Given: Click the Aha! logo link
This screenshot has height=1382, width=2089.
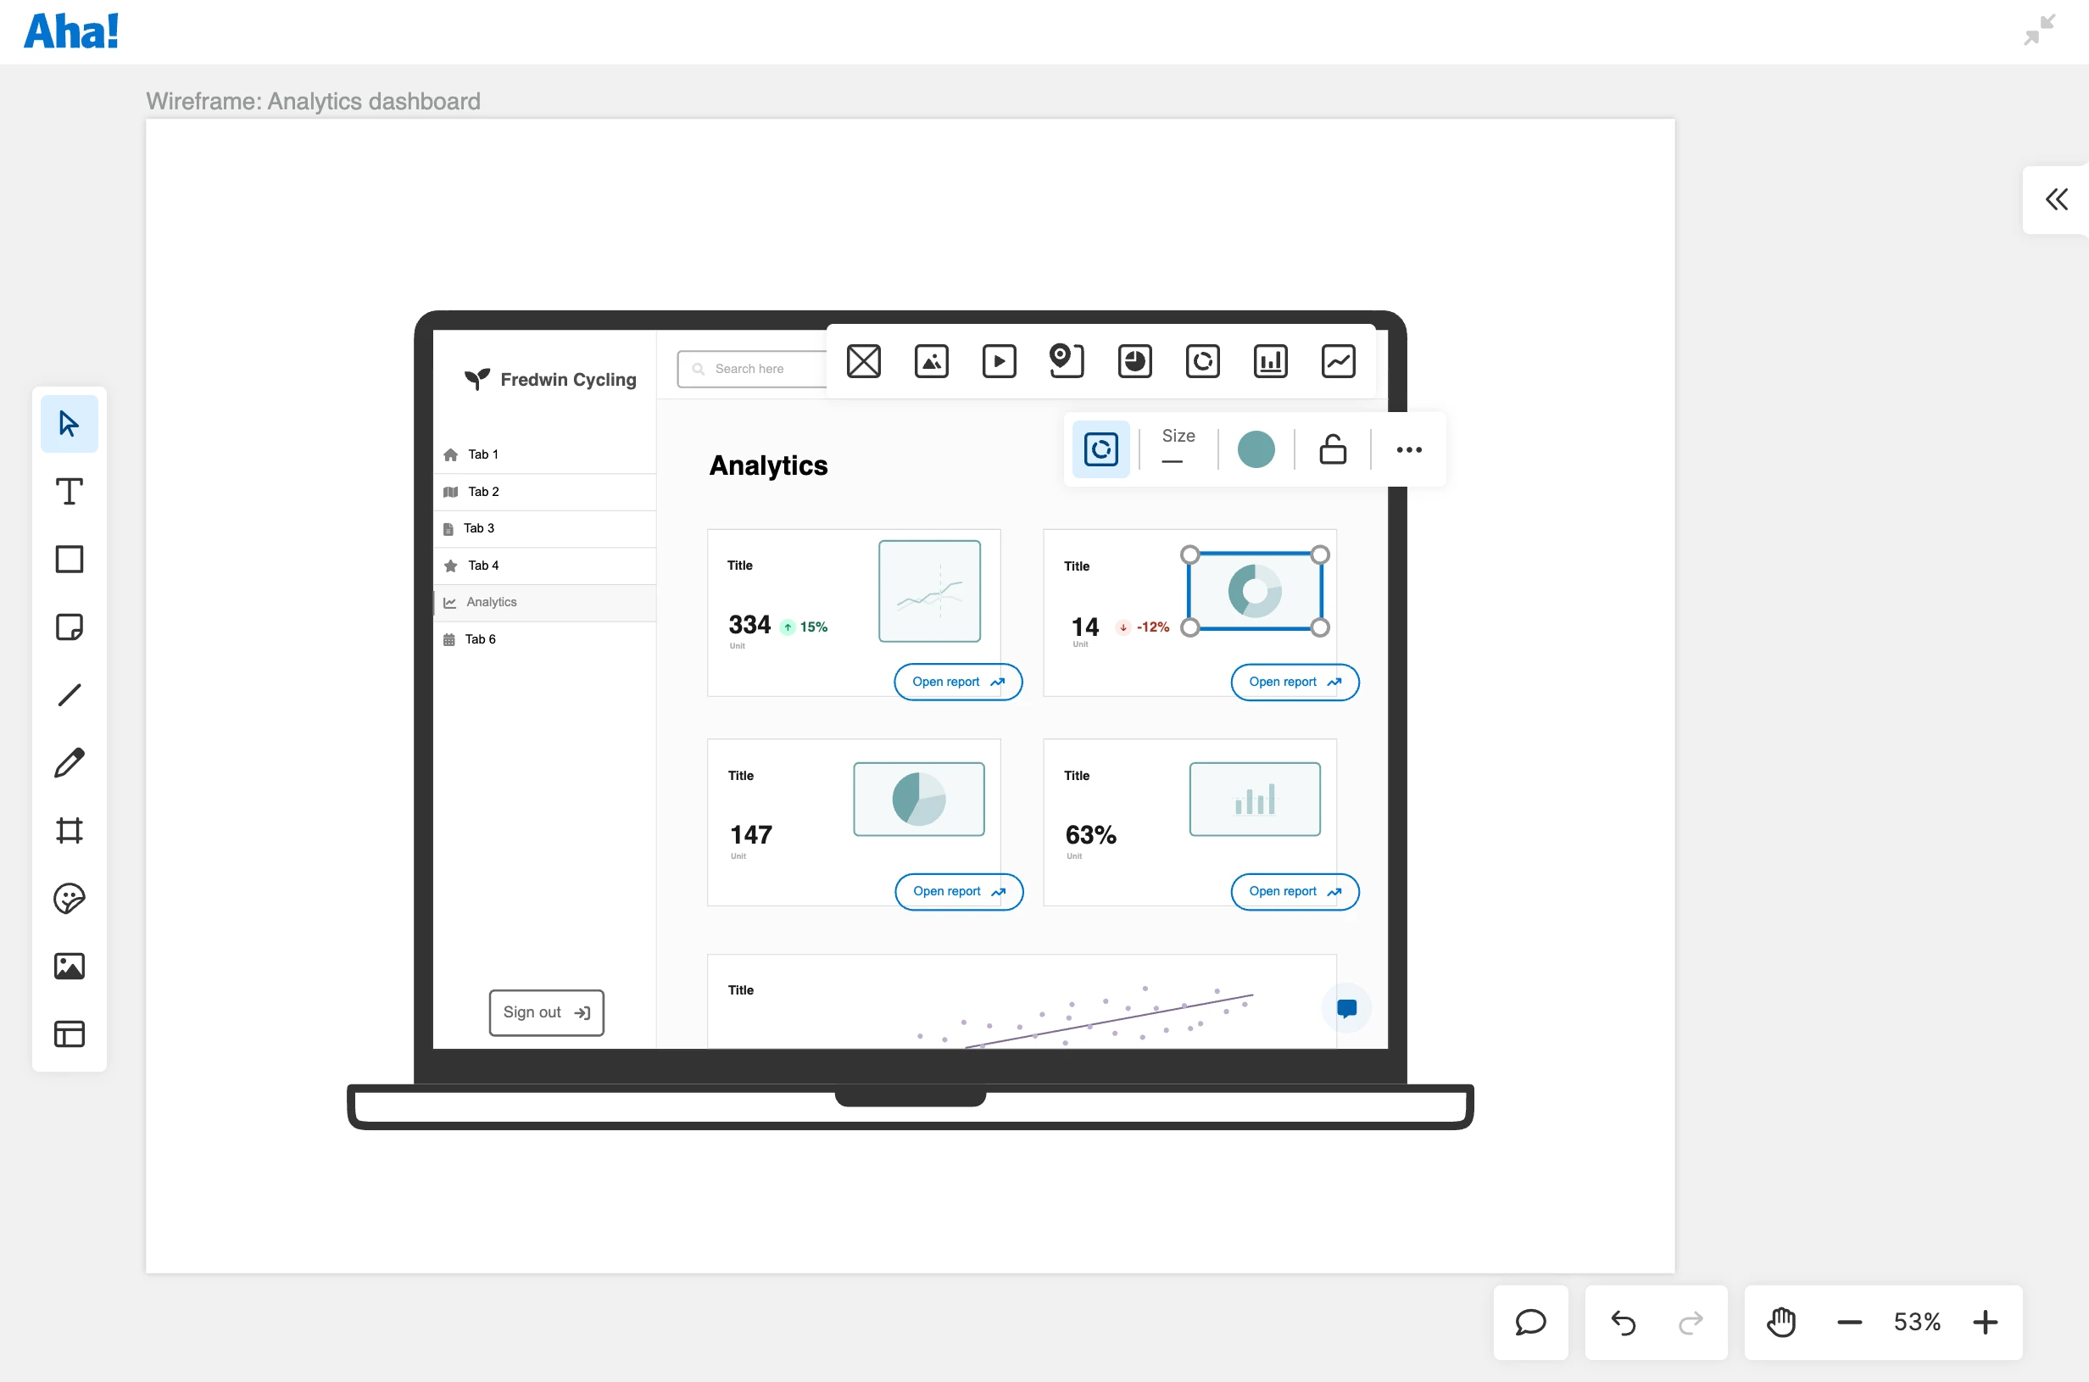Looking at the screenshot, I should [x=70, y=31].
